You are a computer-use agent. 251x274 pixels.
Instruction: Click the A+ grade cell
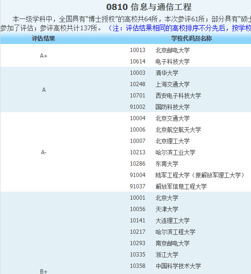(44, 56)
